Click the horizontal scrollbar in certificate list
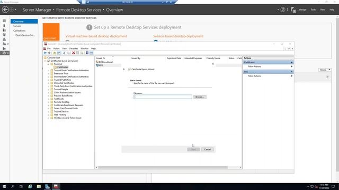 [x=163, y=167]
